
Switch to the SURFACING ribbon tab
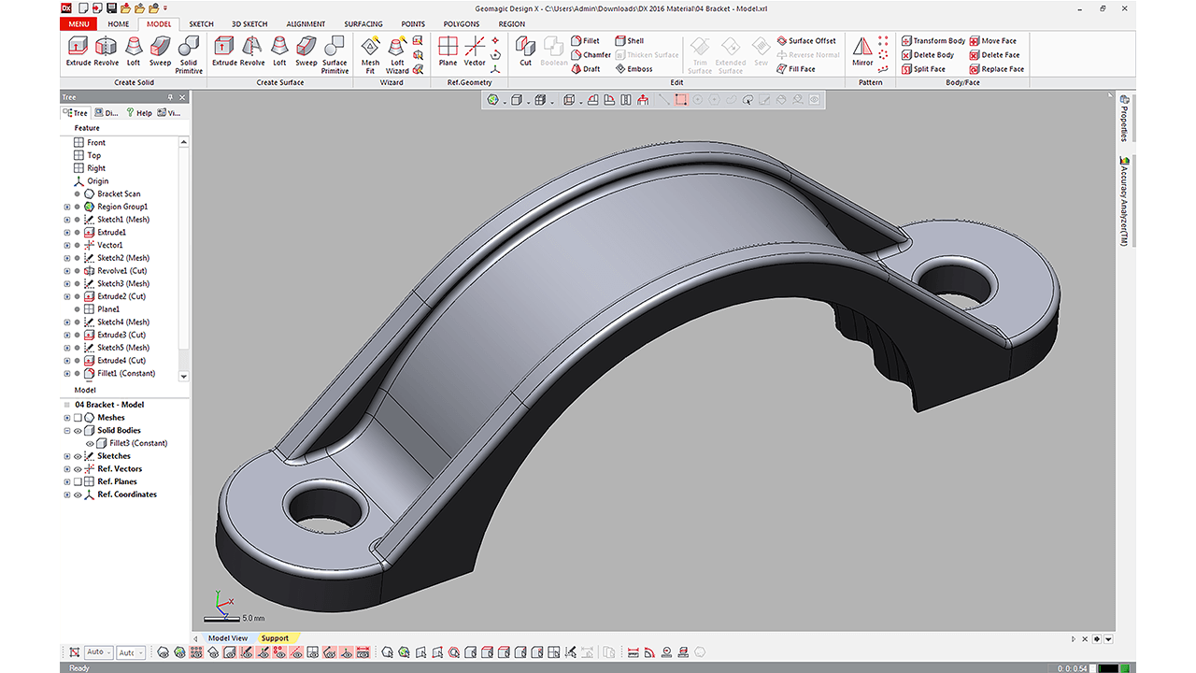click(363, 24)
